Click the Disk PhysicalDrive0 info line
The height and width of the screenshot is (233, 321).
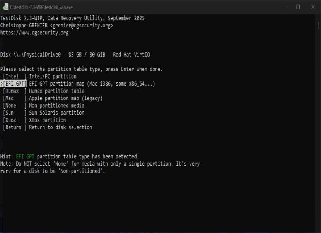click(75, 55)
